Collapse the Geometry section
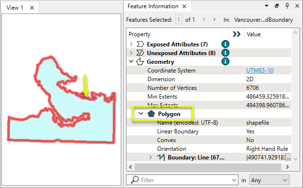Image resolution: width=303 pixels, height=188 pixels. pos(131,61)
